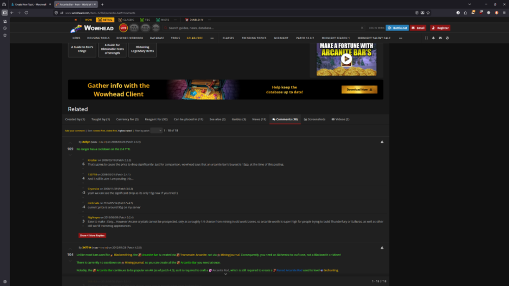The height and width of the screenshot is (286, 509).
Task: Open the Videos (2) tab
Action: coord(341,119)
